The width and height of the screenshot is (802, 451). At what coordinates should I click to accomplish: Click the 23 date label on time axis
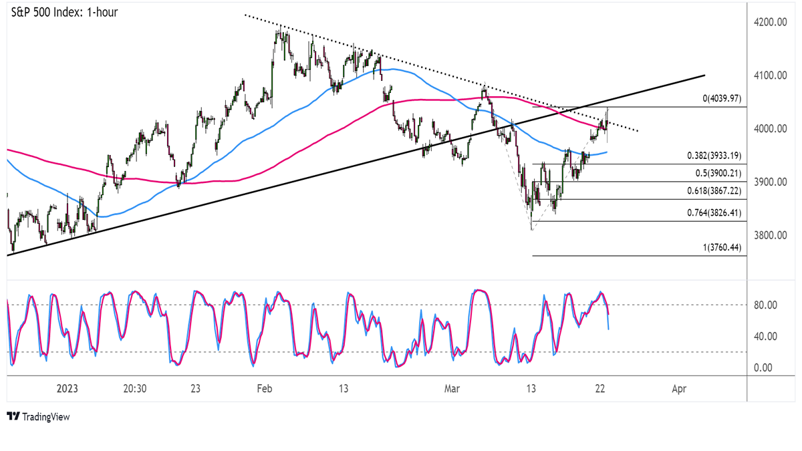point(195,388)
